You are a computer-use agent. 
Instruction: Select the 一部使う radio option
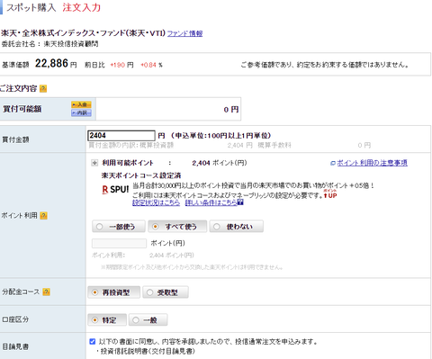119,227
